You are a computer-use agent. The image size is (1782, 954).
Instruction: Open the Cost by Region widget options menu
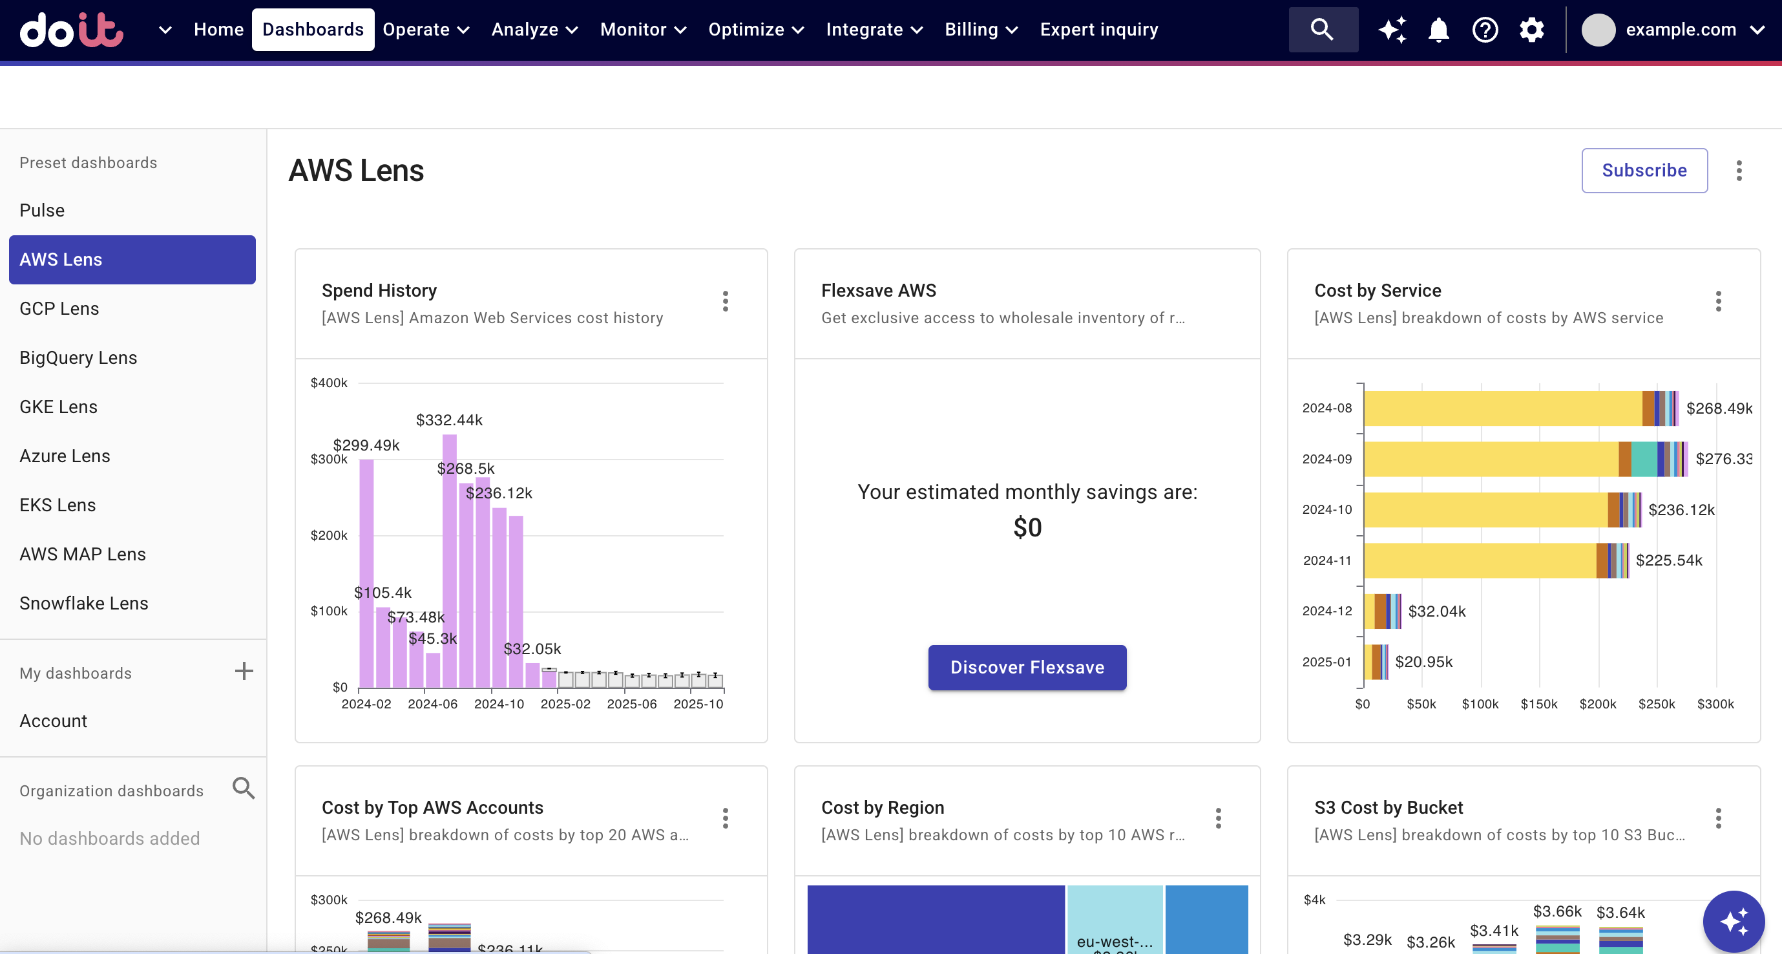pos(1218,818)
